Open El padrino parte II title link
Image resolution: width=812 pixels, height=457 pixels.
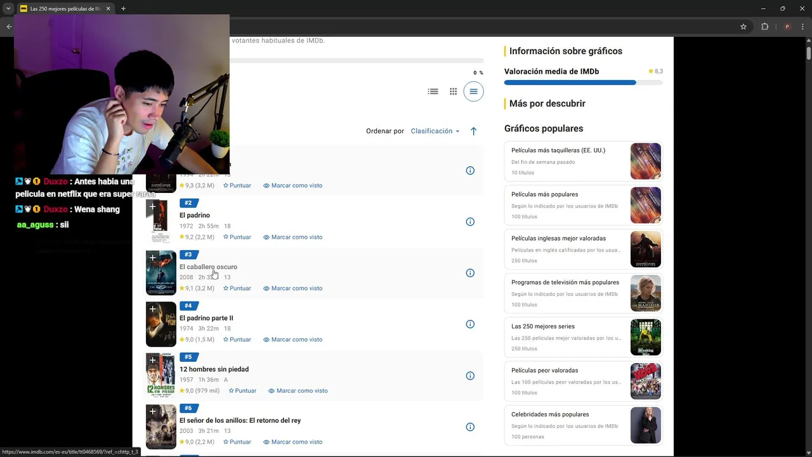[x=206, y=318]
